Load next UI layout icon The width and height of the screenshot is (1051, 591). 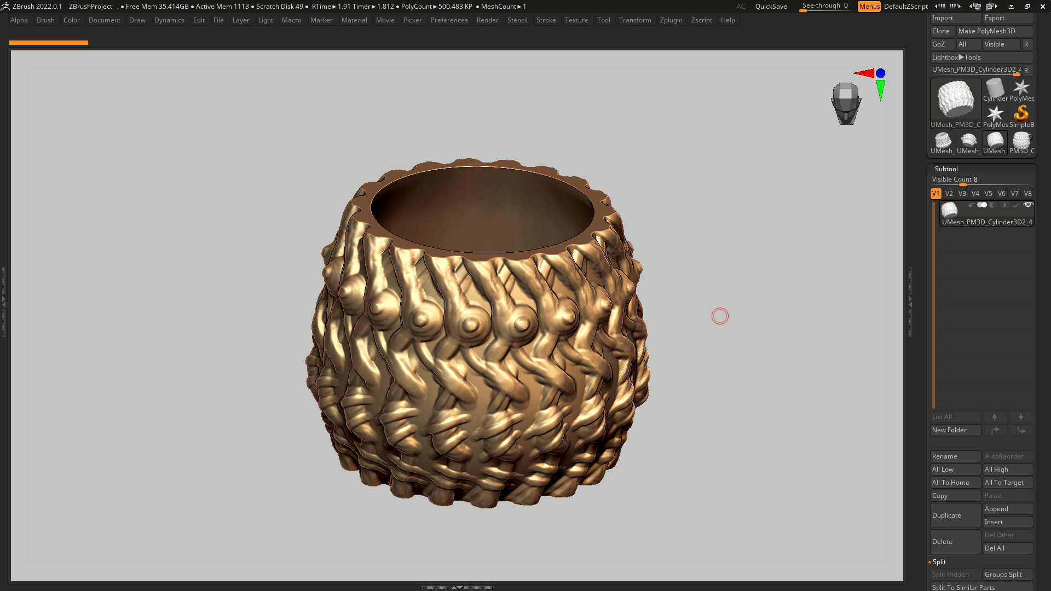[x=991, y=6]
